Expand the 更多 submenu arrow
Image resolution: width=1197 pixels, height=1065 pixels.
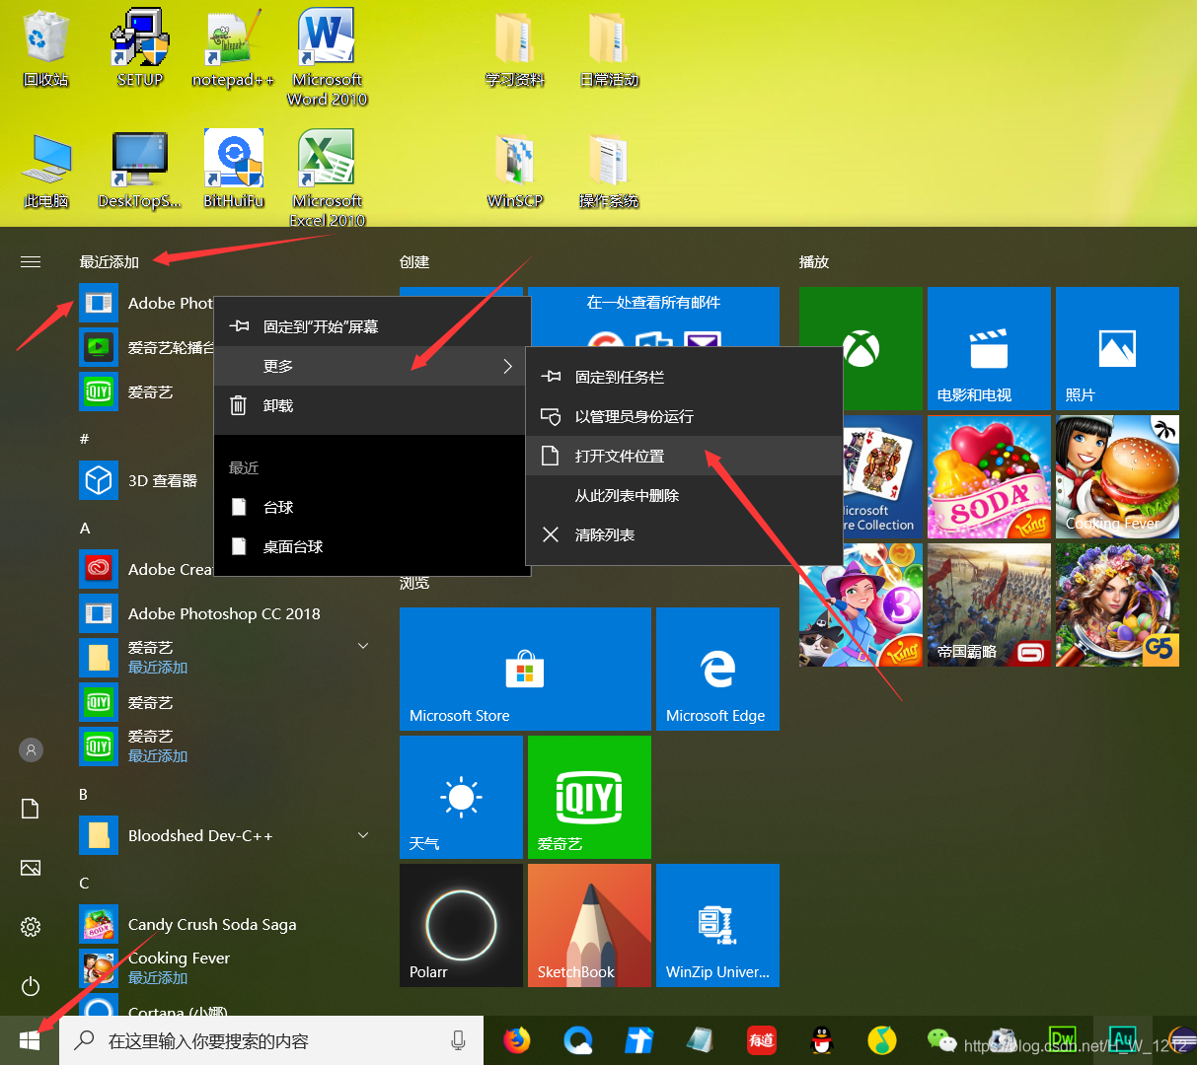[507, 366]
